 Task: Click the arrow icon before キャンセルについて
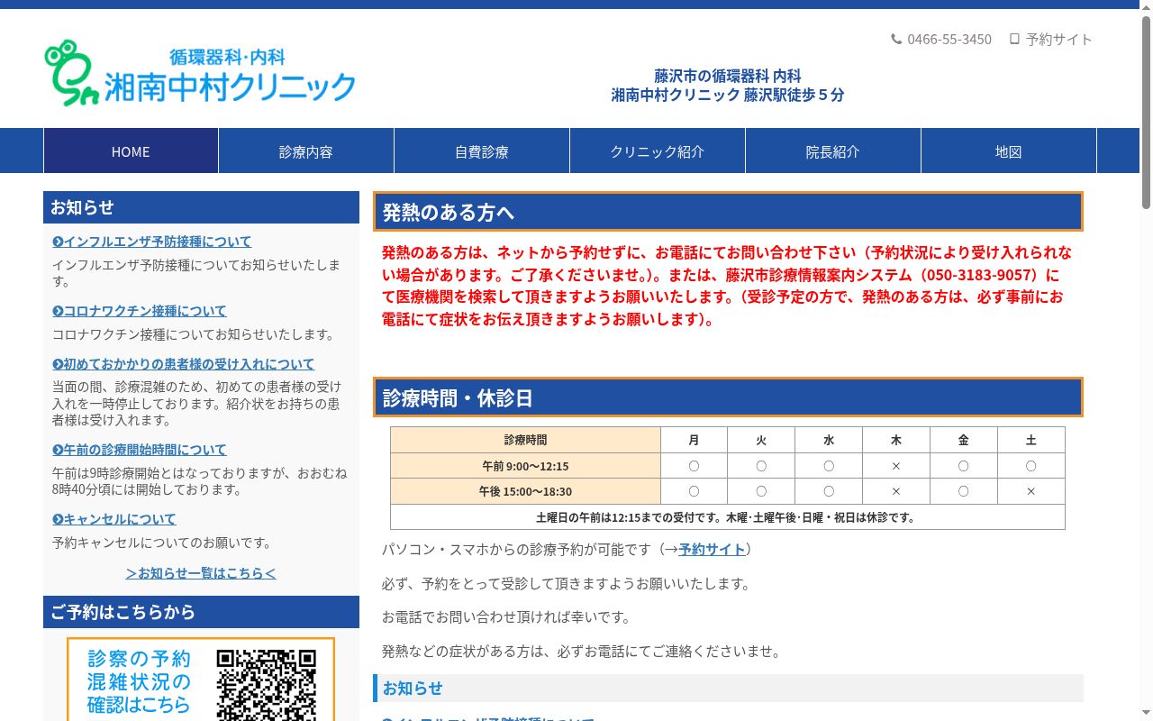(58, 519)
